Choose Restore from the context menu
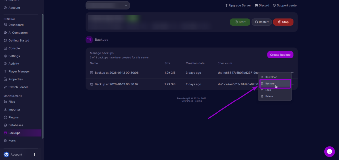Screen dimensions: 339x160 coord(270,84)
